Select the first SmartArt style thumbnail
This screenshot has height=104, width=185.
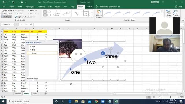pos(107,14)
